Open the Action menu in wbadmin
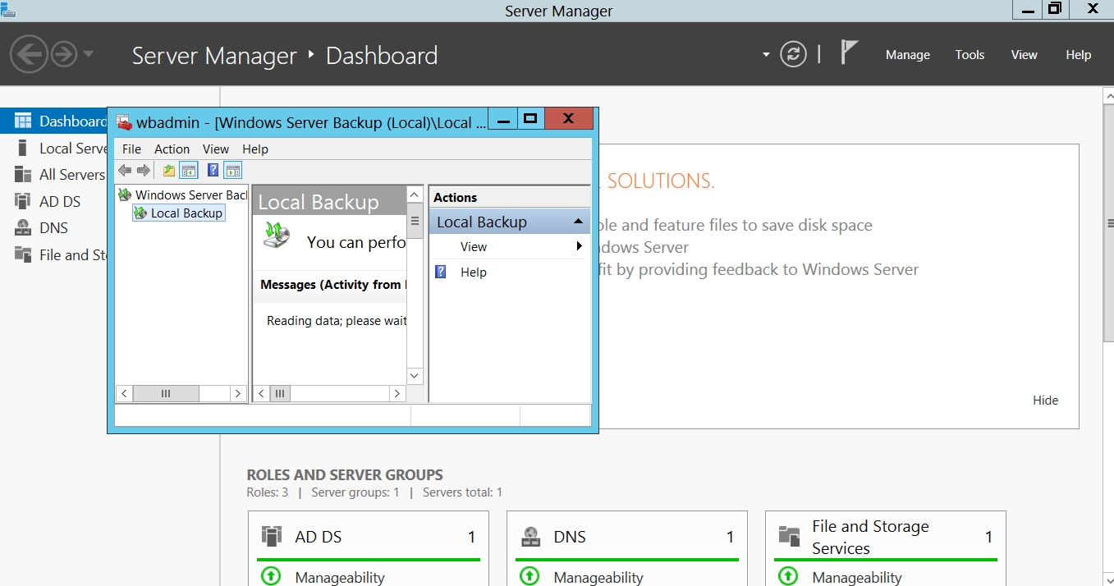This screenshot has height=586, width=1114. click(172, 149)
